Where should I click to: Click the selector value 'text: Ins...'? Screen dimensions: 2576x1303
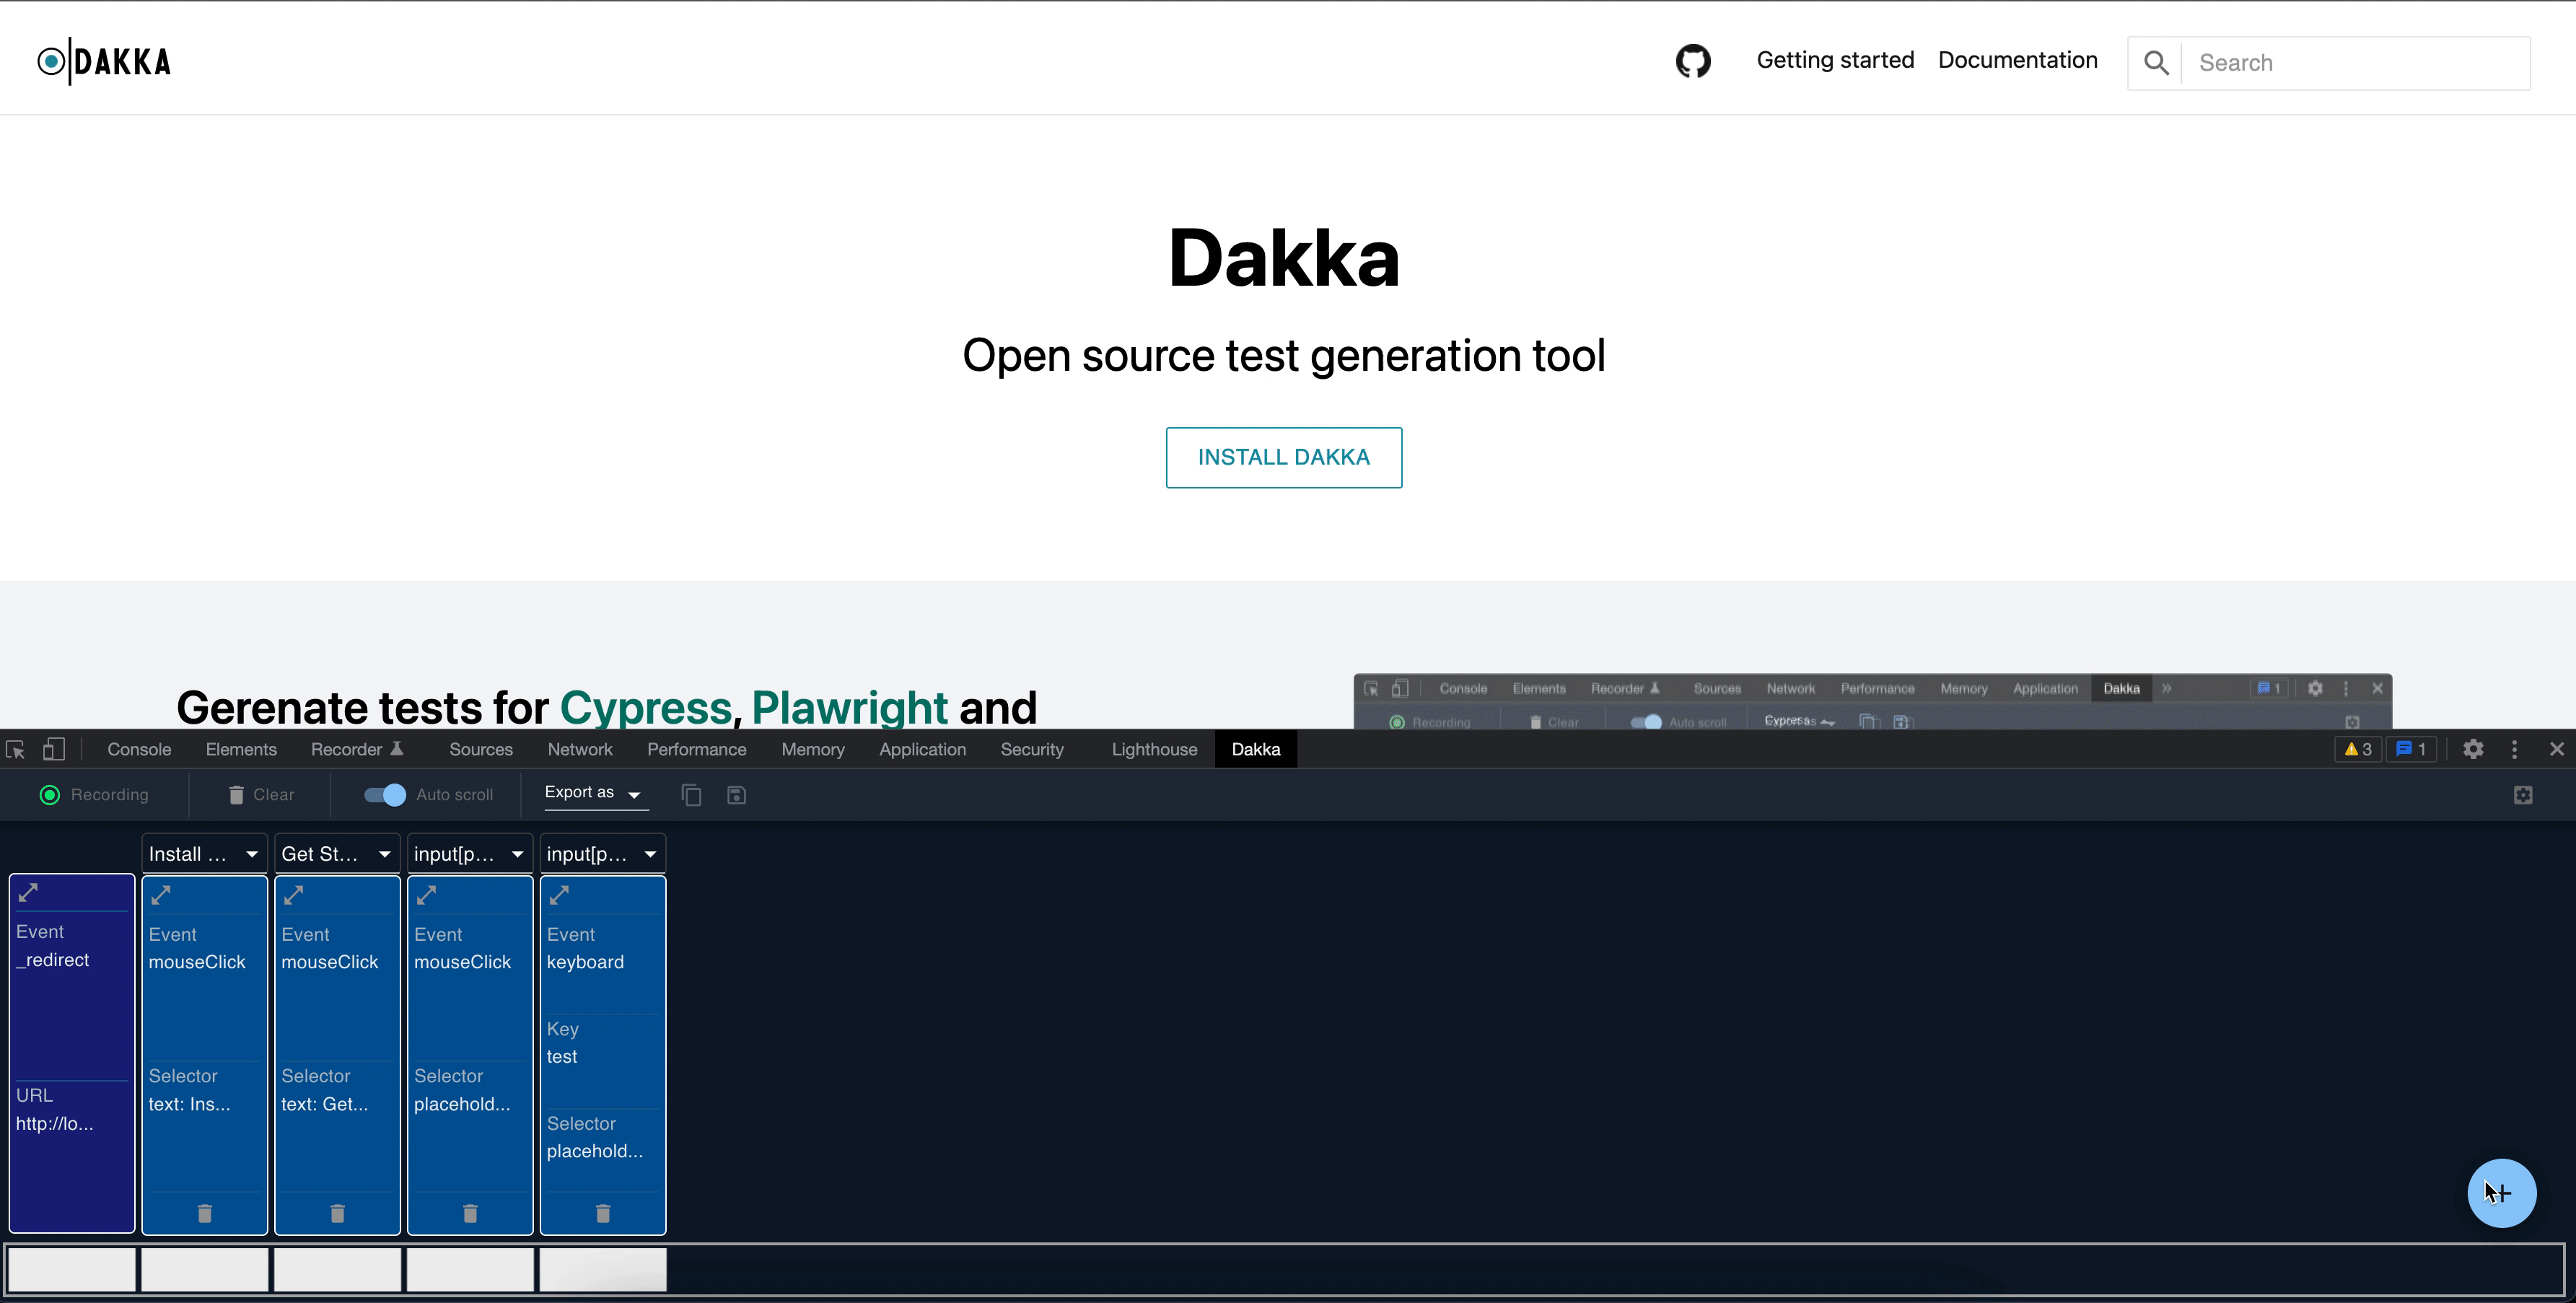(190, 1104)
